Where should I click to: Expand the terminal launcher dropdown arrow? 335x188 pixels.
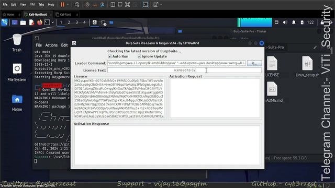pos(52,22)
